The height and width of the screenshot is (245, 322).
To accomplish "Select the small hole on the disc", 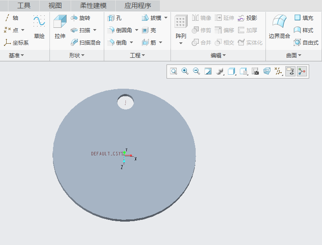I will pos(125,102).
